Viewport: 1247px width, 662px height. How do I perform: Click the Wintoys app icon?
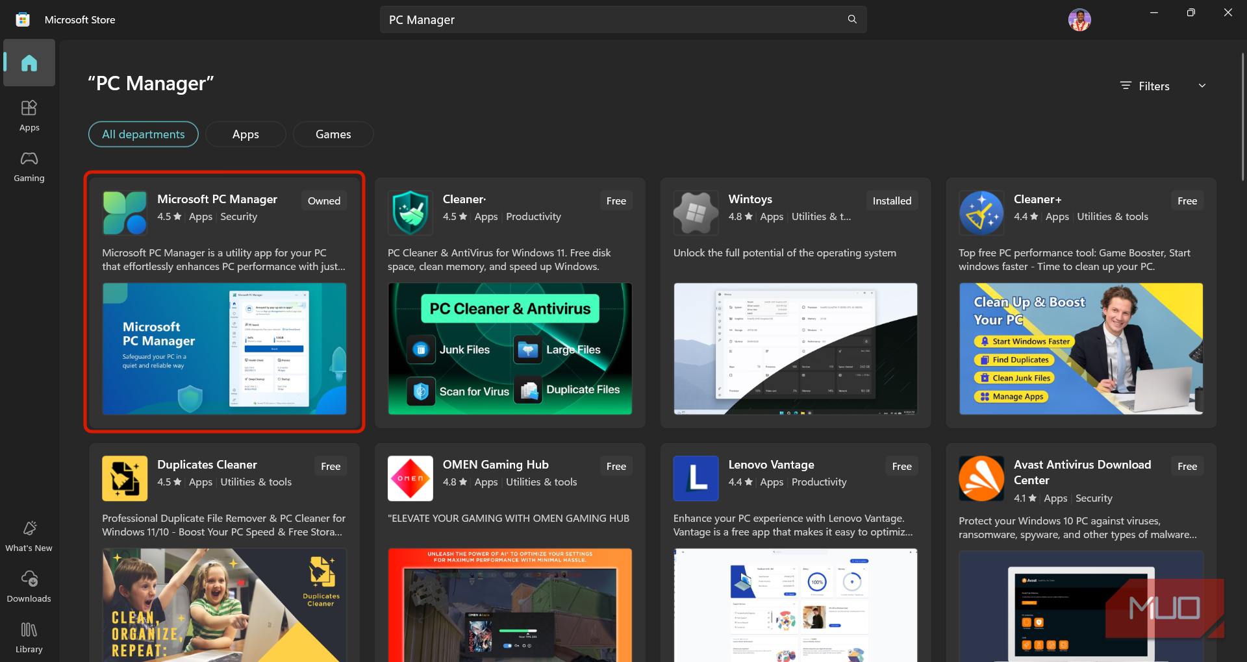696,213
